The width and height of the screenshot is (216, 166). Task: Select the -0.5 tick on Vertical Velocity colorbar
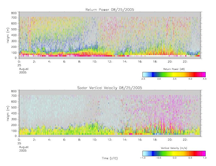click(158, 158)
